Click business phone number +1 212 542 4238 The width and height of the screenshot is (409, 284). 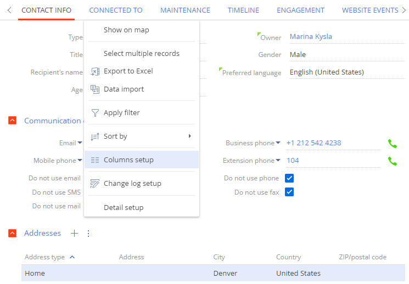(x=314, y=143)
